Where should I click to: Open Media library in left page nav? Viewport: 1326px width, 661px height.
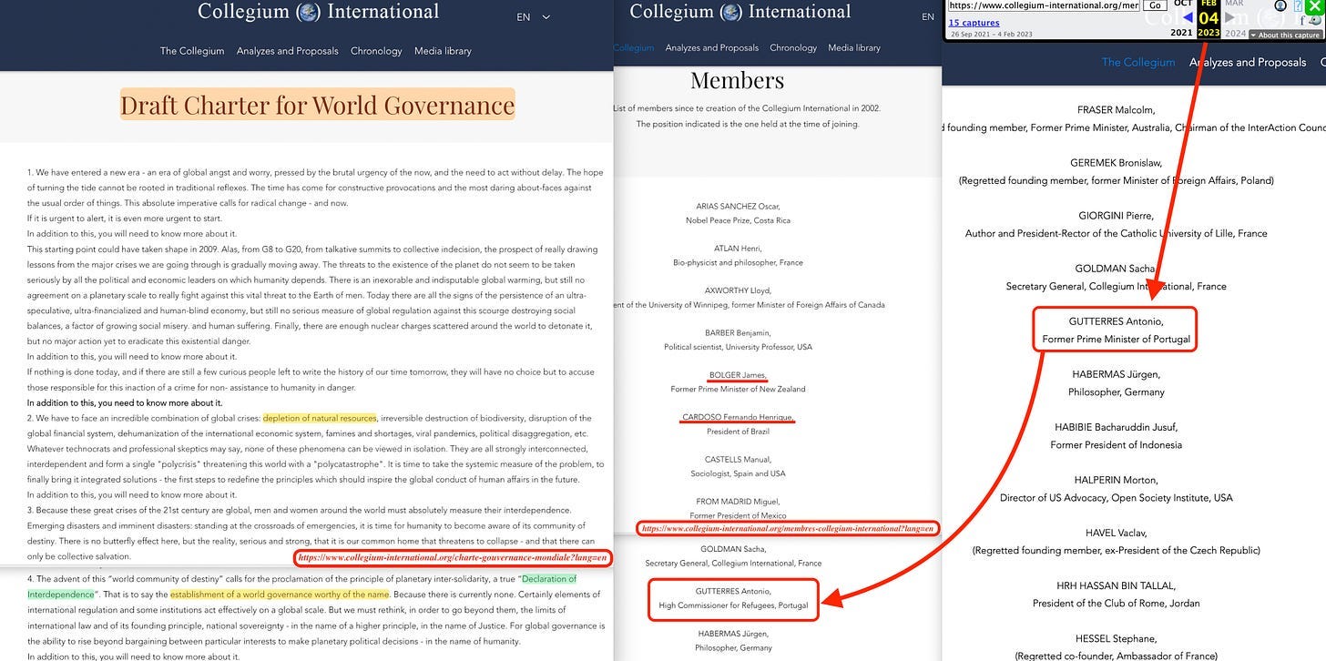pyautogui.click(x=443, y=51)
